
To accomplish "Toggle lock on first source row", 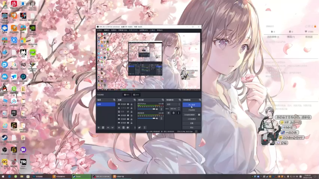I will [x=132, y=104].
